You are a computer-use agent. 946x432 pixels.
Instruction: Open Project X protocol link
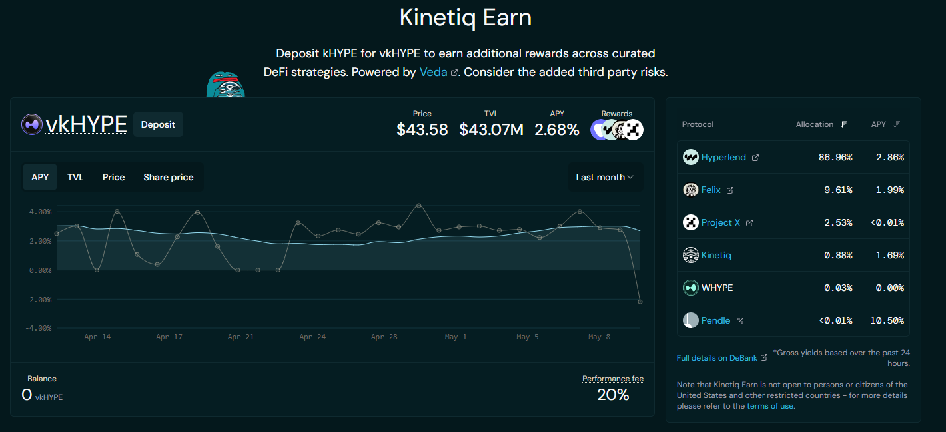pyautogui.click(x=721, y=223)
